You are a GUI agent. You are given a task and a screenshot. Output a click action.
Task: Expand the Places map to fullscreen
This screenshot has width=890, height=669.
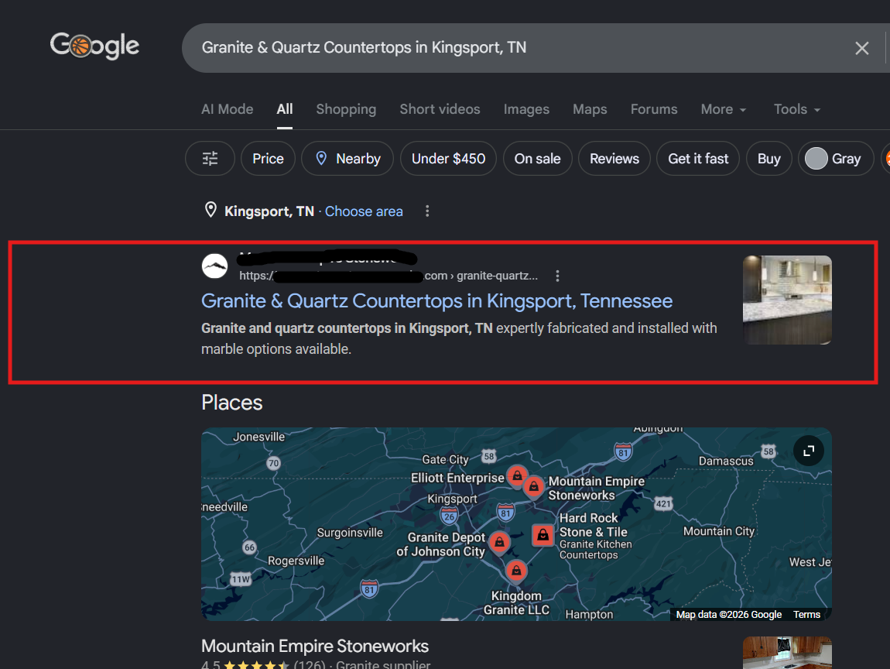pos(808,451)
